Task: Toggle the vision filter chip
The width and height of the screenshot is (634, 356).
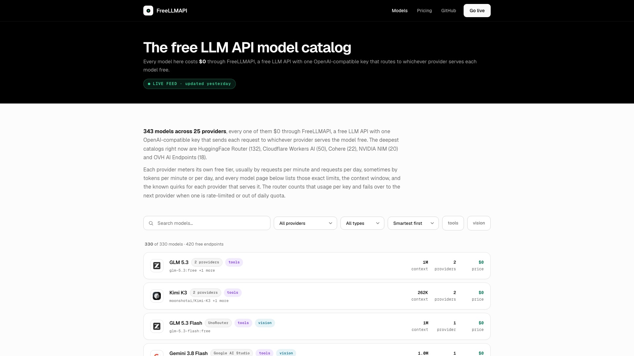Action: (479, 223)
